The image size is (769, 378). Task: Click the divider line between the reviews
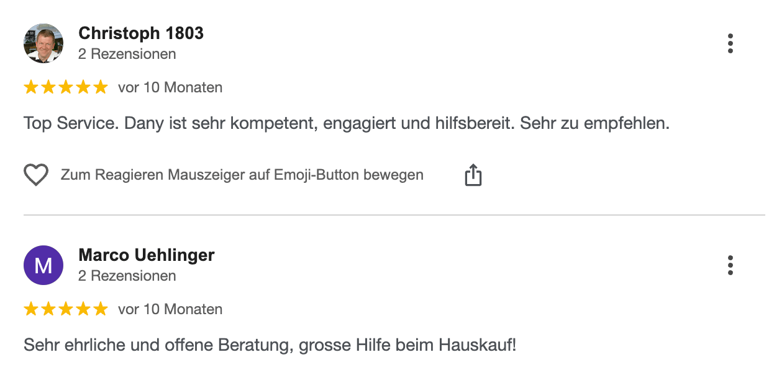tap(394, 215)
